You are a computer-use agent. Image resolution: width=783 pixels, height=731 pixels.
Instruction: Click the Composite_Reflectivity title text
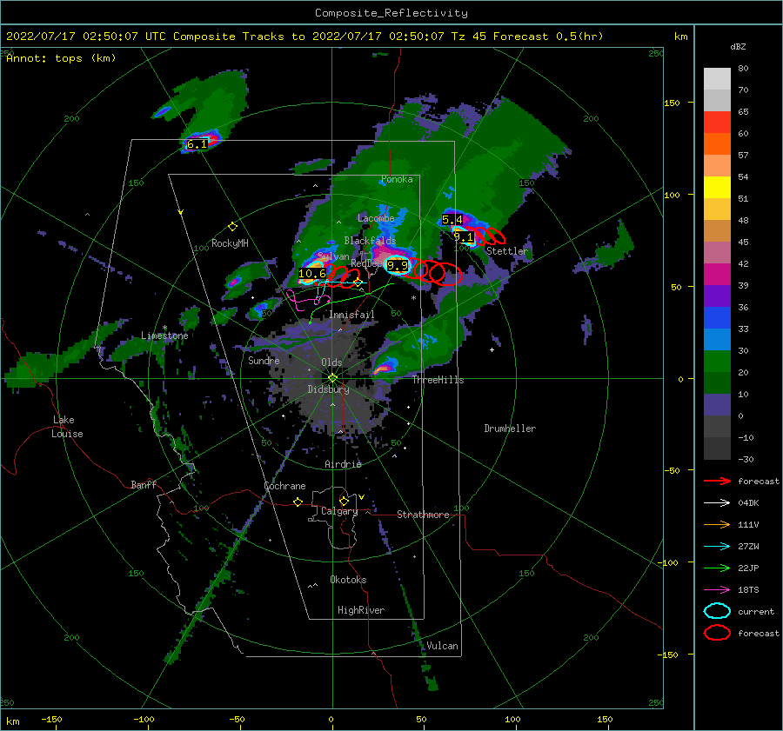pos(391,13)
